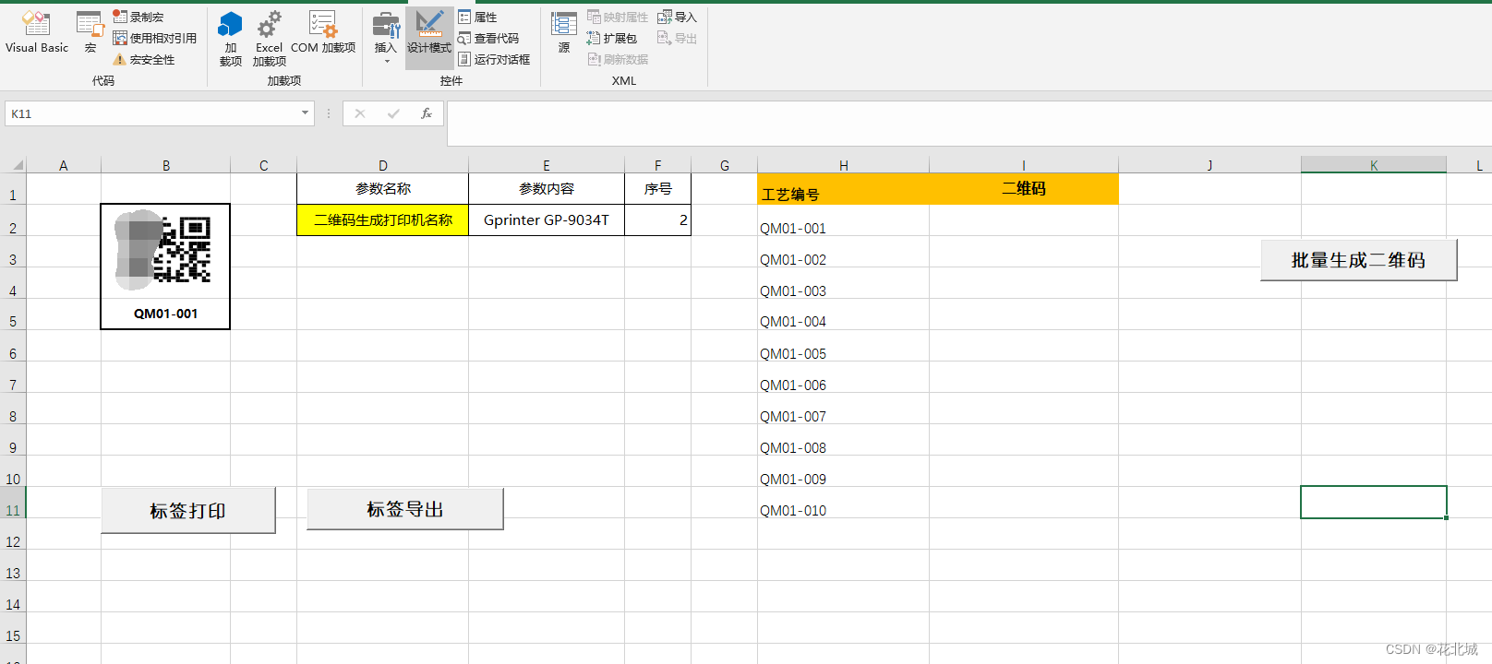Click the 标签打印 button
The image size is (1492, 664).
click(x=188, y=510)
